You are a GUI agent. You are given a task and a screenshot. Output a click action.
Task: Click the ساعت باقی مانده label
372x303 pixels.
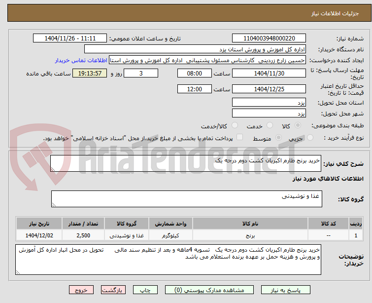[x=48, y=74]
